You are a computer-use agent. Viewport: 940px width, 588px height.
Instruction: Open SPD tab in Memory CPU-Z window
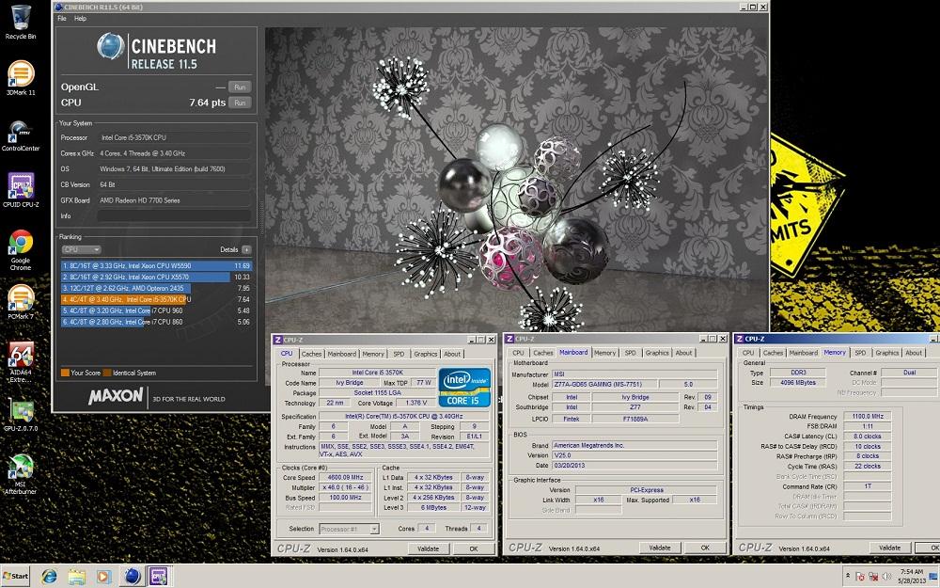[x=860, y=353]
